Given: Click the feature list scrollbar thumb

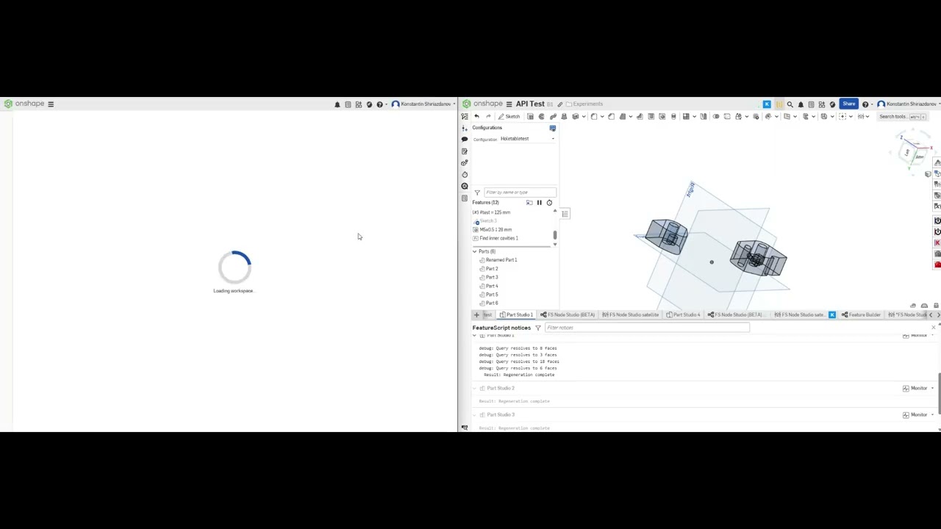Looking at the screenshot, I should 554,235.
